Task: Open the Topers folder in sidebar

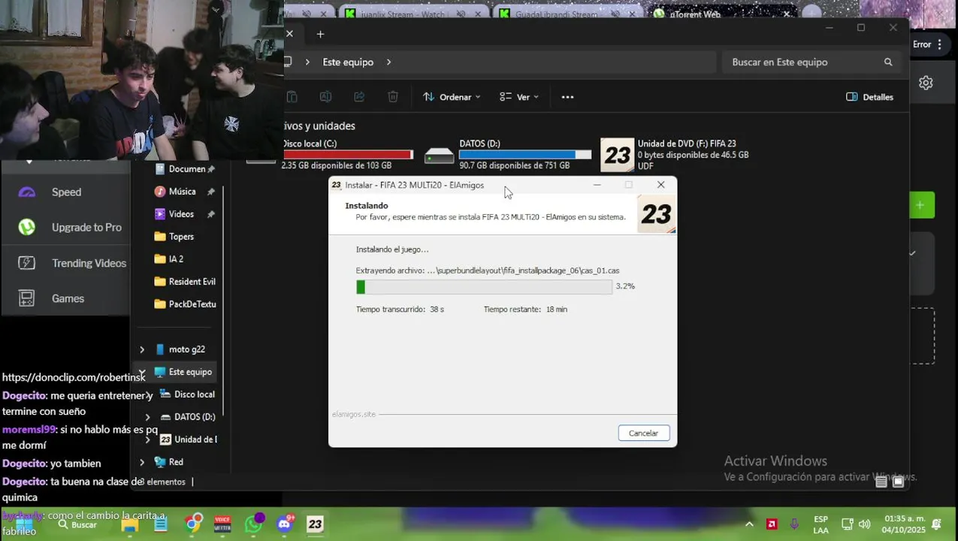Action: tap(180, 237)
